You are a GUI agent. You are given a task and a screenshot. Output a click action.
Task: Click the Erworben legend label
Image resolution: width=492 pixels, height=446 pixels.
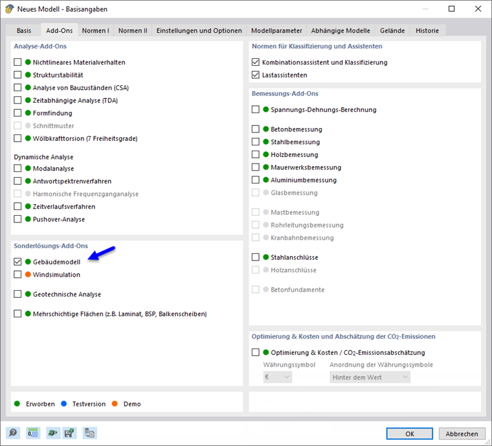click(x=40, y=404)
